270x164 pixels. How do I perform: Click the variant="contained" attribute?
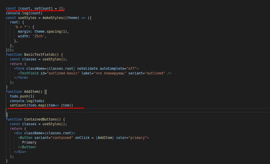coord(54,138)
